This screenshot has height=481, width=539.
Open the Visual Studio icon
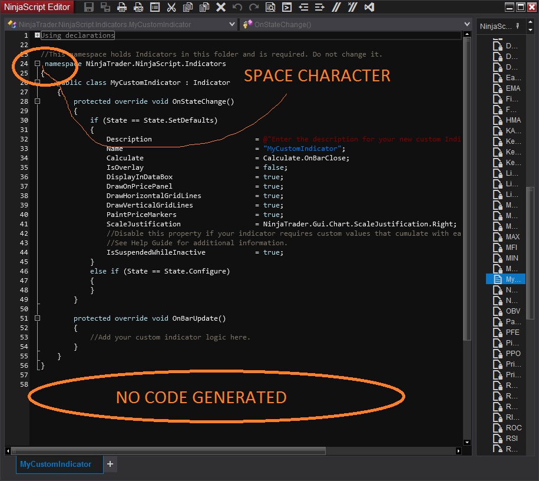[369, 7]
